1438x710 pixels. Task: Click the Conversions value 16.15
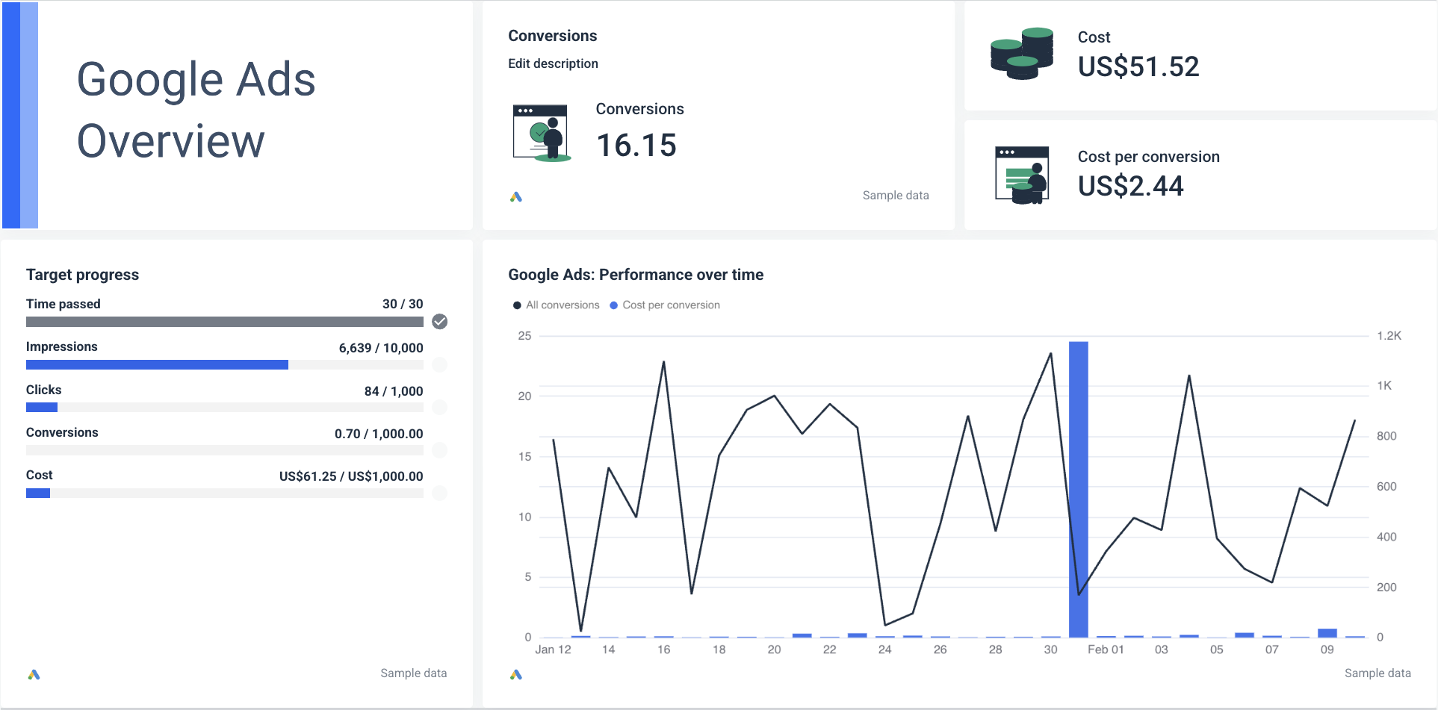636,146
